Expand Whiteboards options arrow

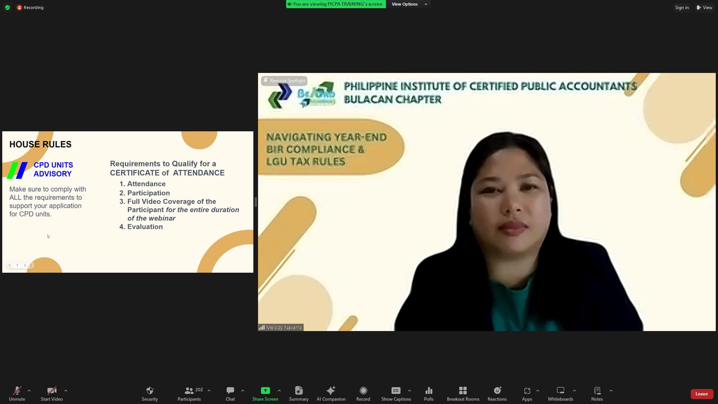574,391
